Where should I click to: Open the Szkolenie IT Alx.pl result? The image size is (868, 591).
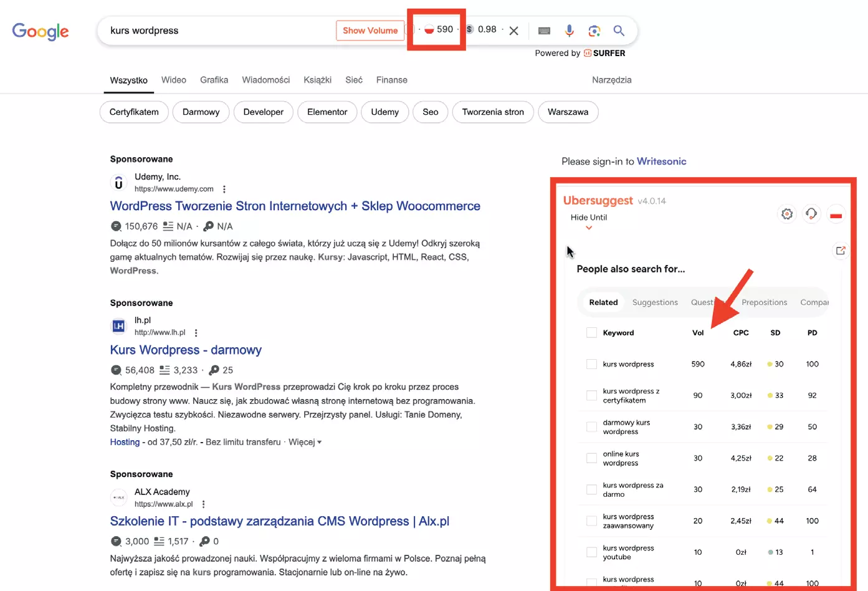point(280,521)
